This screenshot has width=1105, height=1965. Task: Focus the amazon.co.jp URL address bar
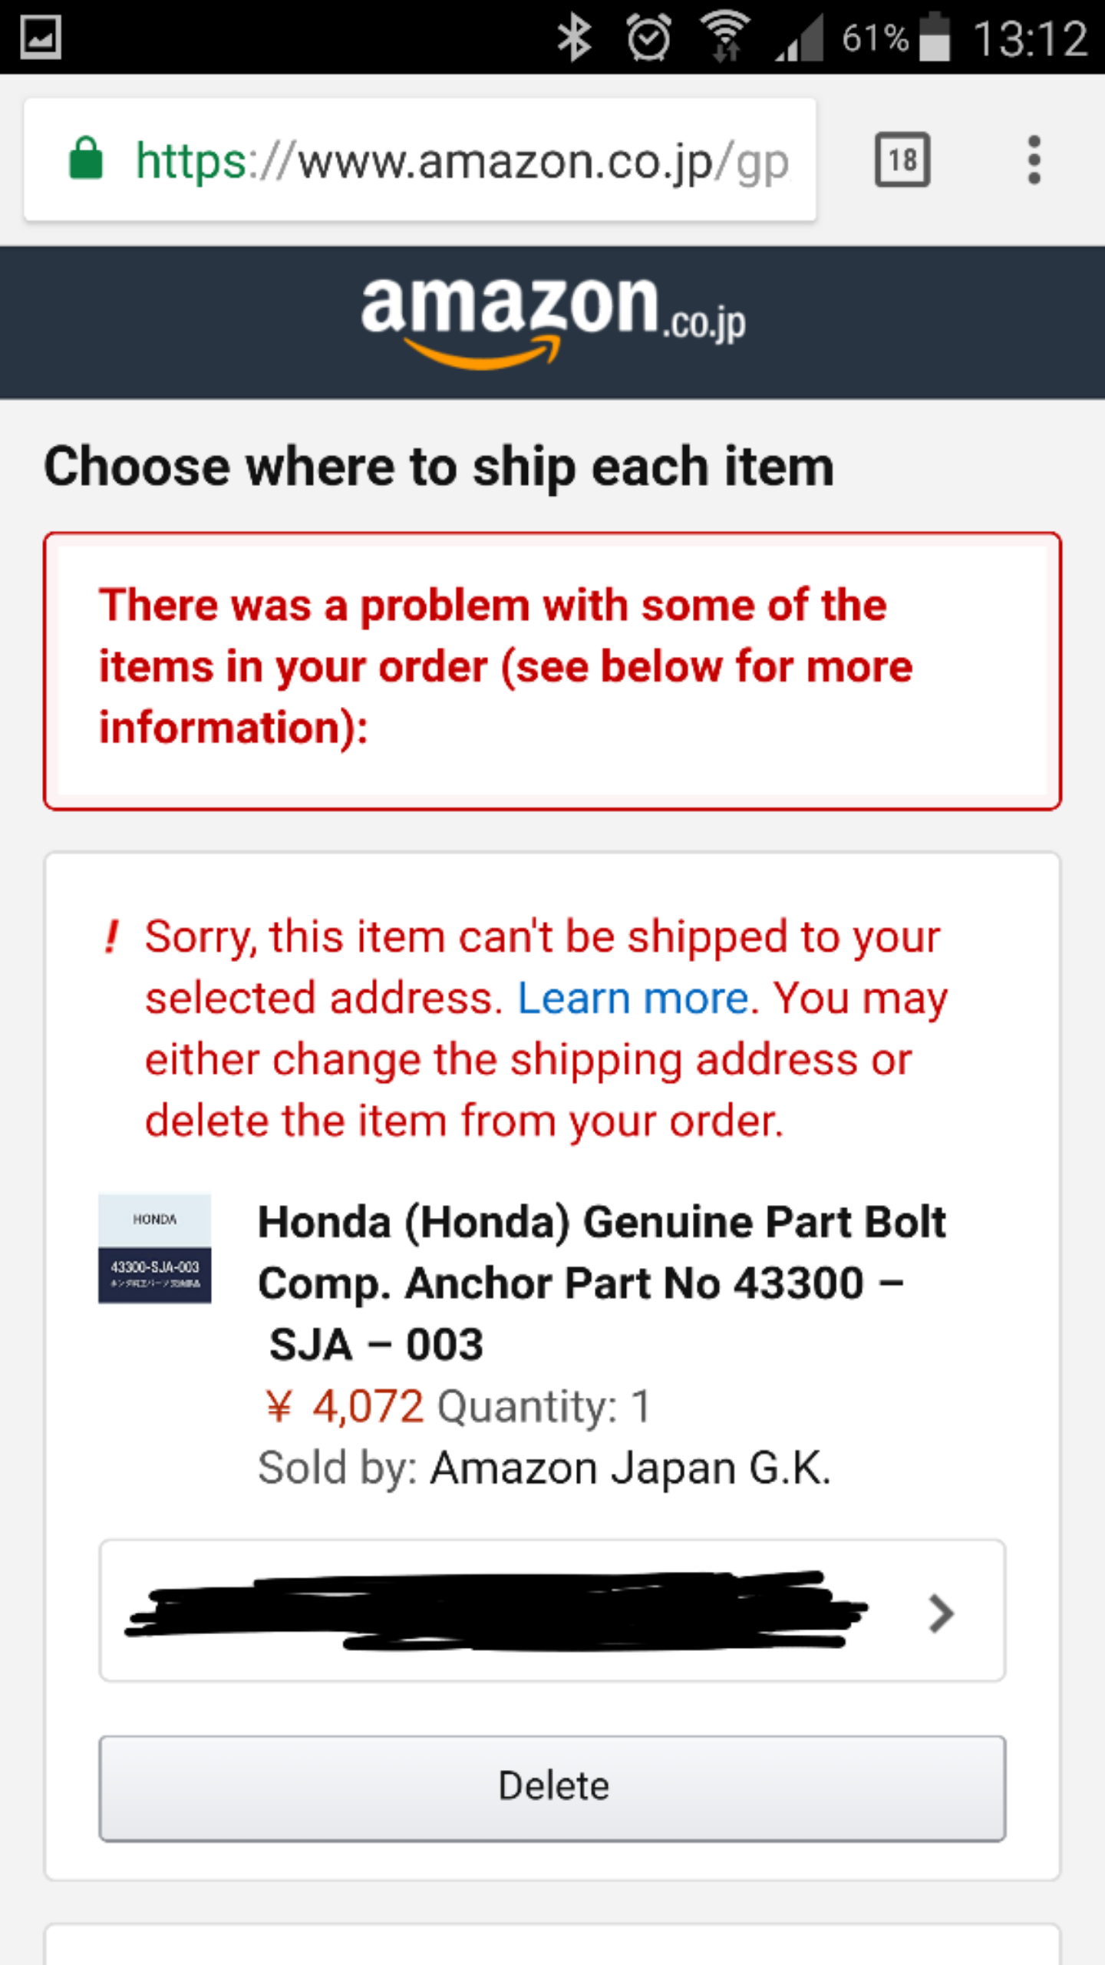click(x=420, y=160)
